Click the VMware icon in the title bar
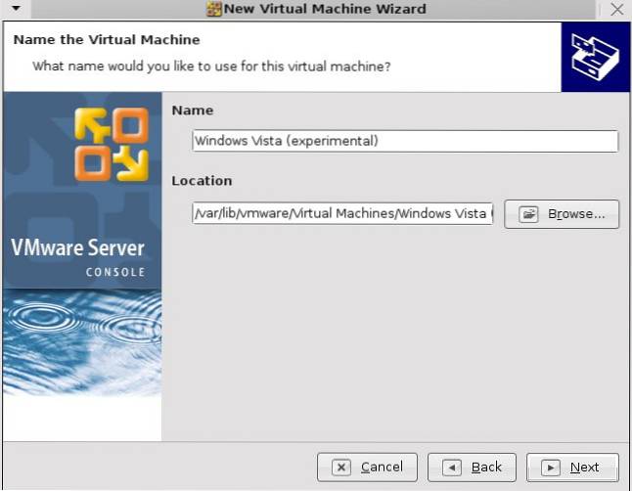This screenshot has width=632, height=491. pos(214,9)
